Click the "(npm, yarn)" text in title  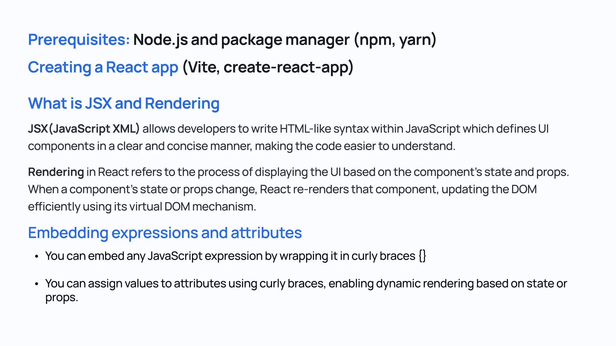(395, 40)
